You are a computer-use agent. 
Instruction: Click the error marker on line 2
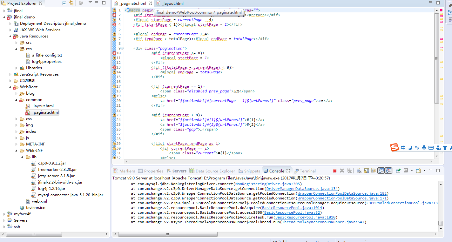click(x=114, y=15)
